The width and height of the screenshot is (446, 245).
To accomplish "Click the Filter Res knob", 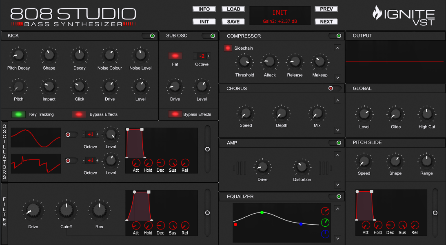I will point(99,211).
